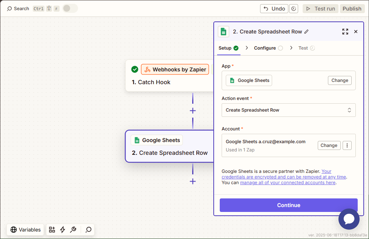369x239 pixels.
Task: Select the Webhooks by Zapier app badge
Action: click(175, 70)
